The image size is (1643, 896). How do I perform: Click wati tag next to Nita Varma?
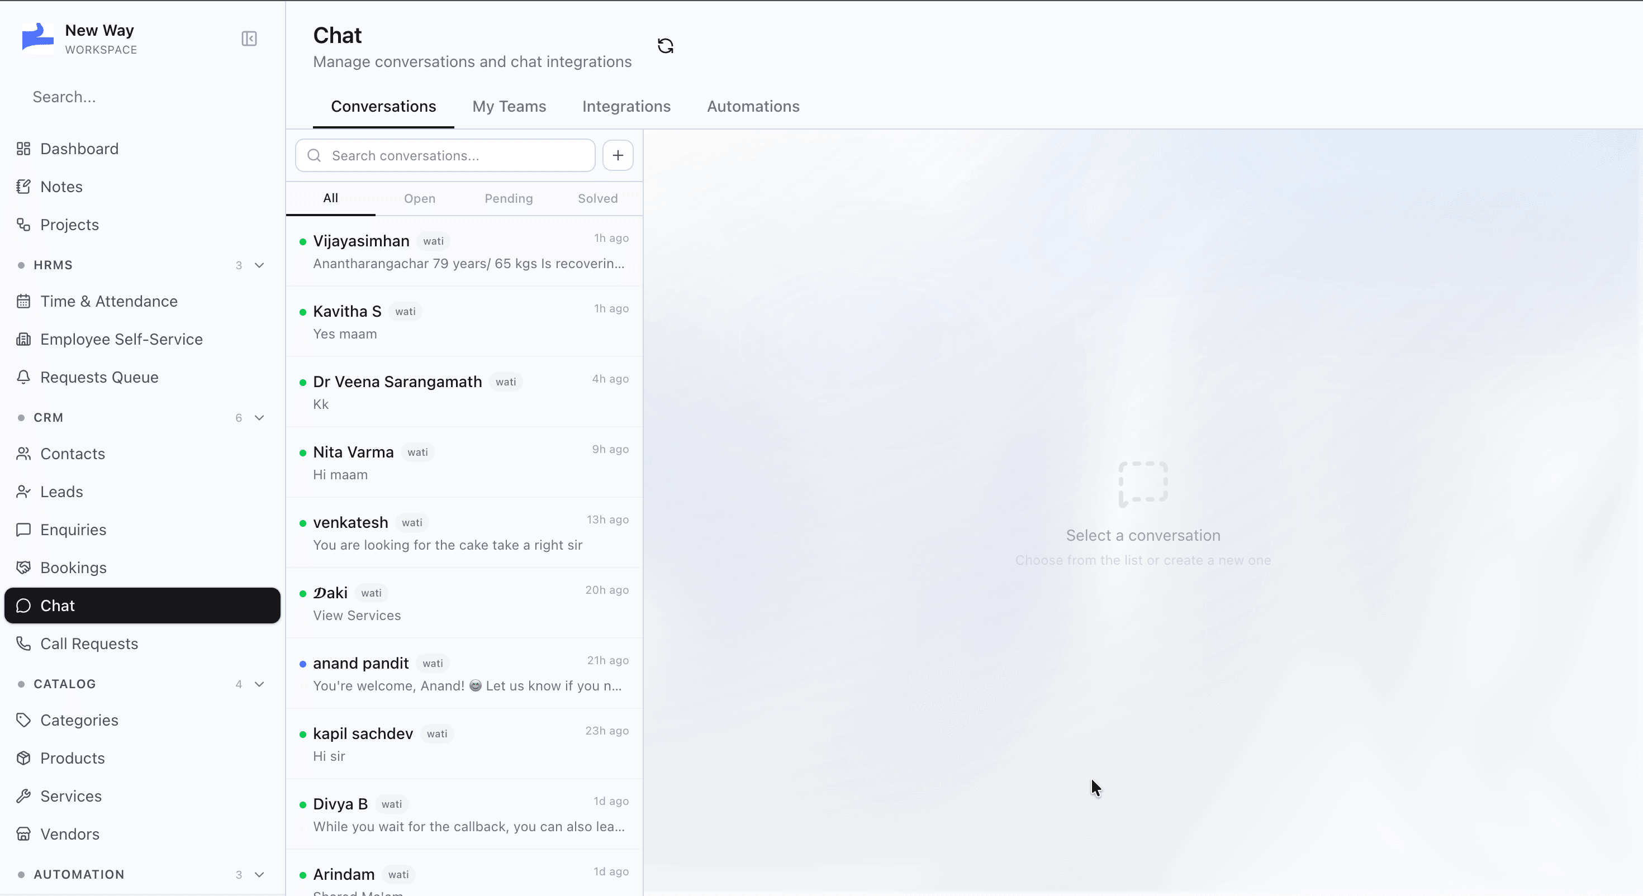(418, 452)
